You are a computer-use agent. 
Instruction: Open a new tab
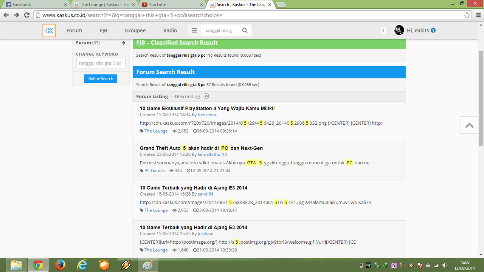tap(282, 5)
